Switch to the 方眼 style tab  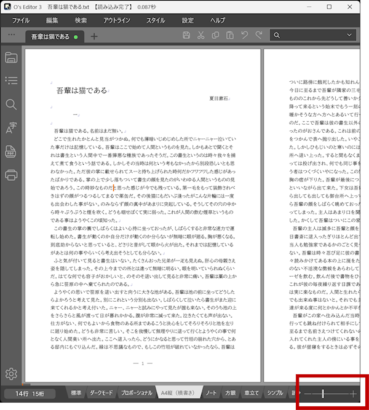pos(230,393)
